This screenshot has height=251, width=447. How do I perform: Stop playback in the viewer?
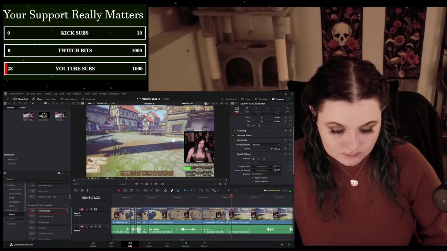pos(146,184)
